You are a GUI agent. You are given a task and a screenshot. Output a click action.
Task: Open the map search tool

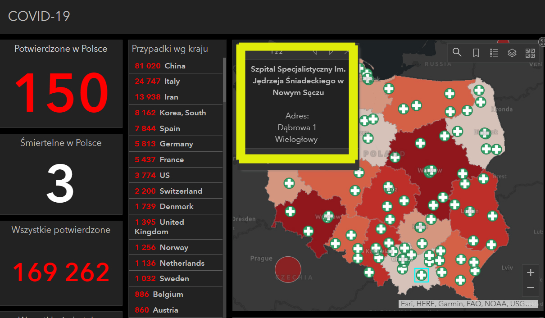[x=457, y=53]
